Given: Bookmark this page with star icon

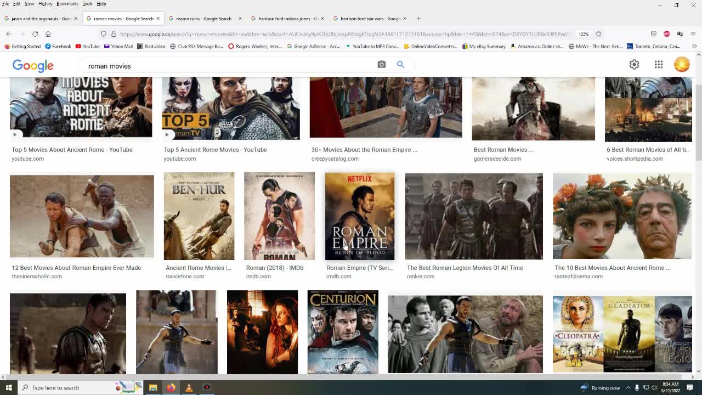Looking at the screenshot, I should pyautogui.click(x=598, y=34).
